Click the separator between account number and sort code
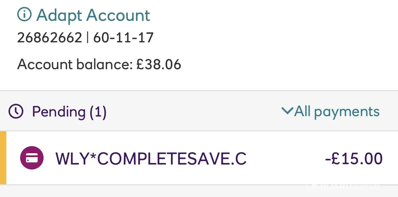The height and width of the screenshot is (197, 398). point(87,37)
